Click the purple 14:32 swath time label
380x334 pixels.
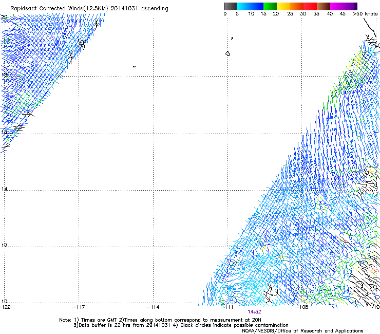pos(254,312)
